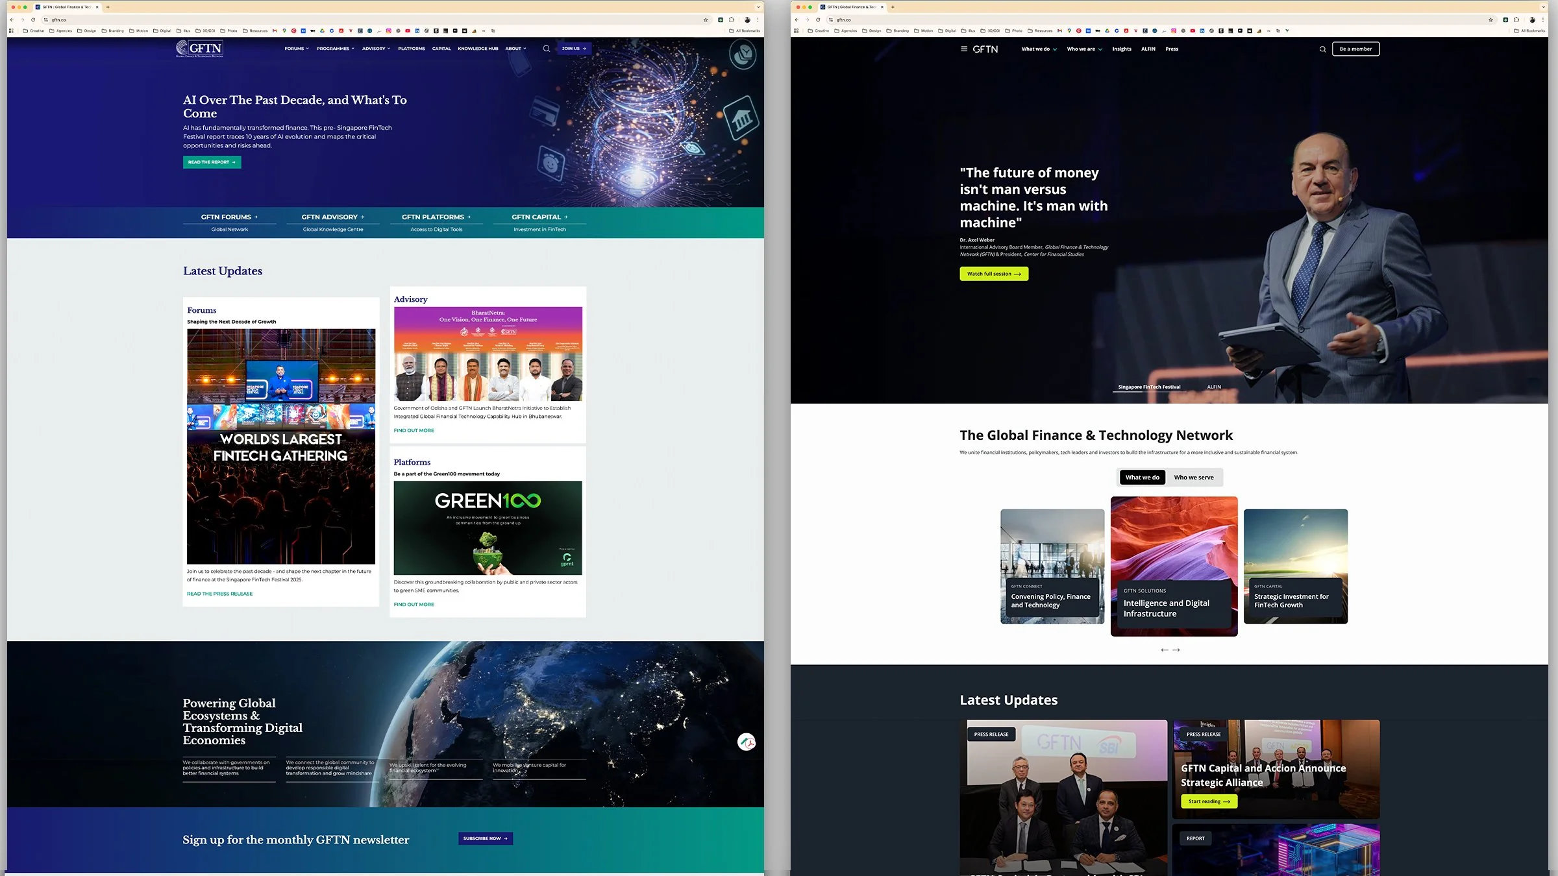Expand the PROGRAMMES dropdown in the left site nav
This screenshot has width=1558, height=876.
336,49
